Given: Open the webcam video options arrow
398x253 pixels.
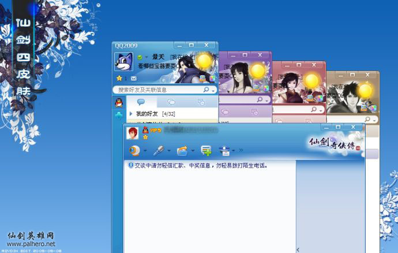Looking at the screenshot, I should pos(145,151).
